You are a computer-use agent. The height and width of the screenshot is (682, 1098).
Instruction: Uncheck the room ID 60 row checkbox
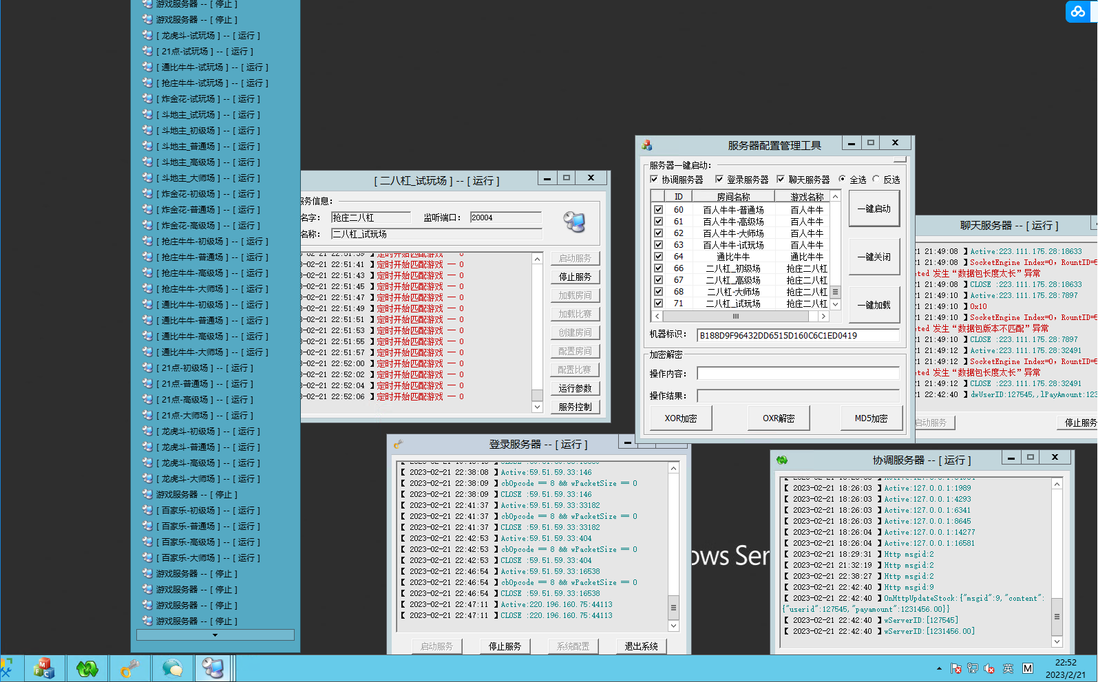click(x=659, y=210)
